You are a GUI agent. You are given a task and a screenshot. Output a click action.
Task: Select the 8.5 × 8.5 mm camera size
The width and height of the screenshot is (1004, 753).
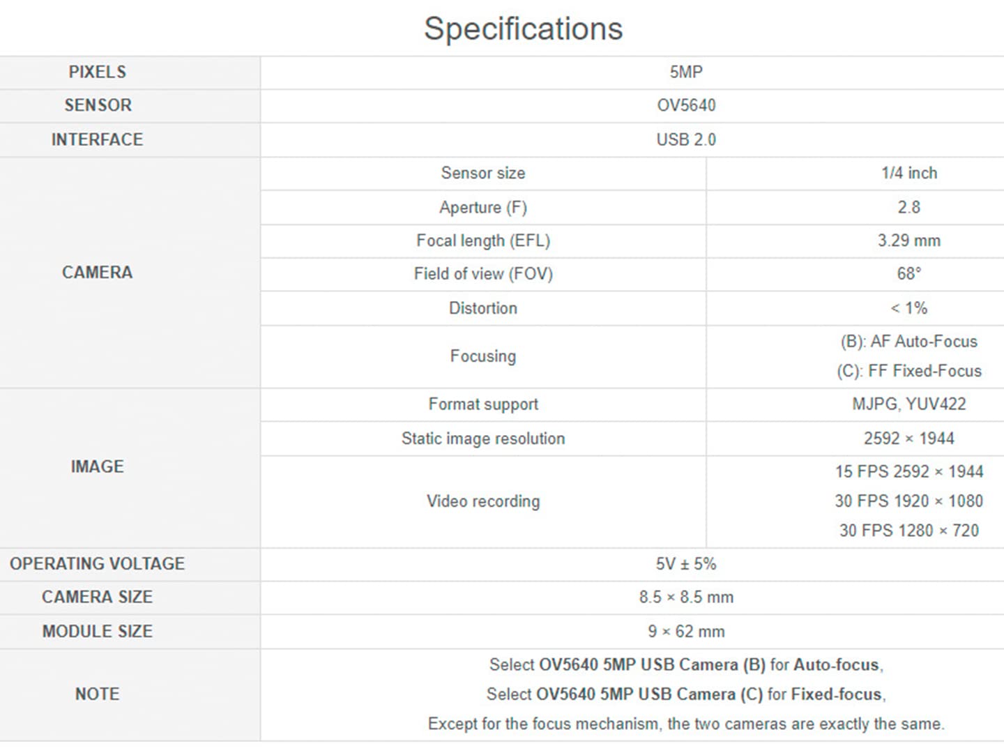click(x=686, y=598)
